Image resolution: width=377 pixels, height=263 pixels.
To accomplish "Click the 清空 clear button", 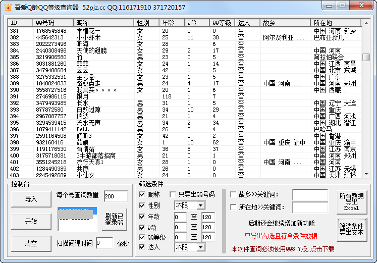I will click(x=31, y=243).
